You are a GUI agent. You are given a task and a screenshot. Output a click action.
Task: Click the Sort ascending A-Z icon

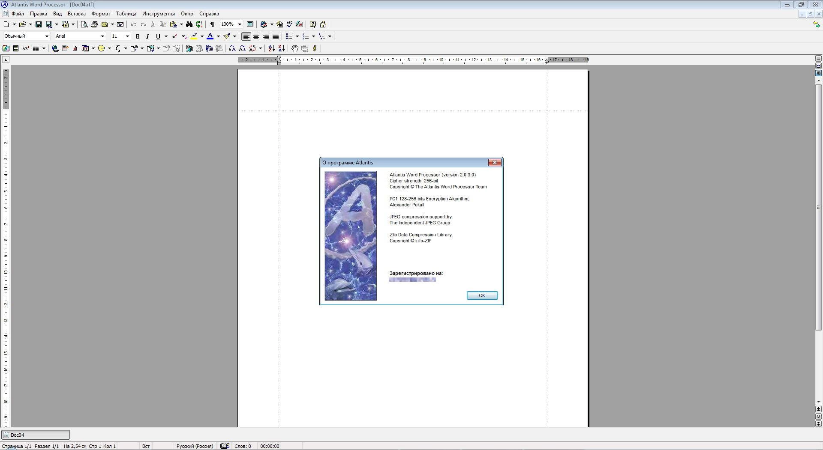(271, 48)
